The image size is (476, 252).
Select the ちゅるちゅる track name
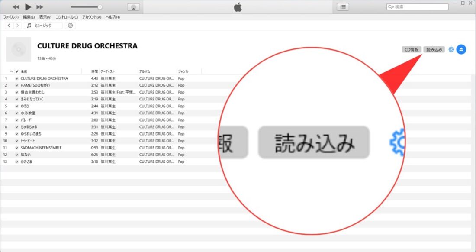pyautogui.click(x=29, y=127)
